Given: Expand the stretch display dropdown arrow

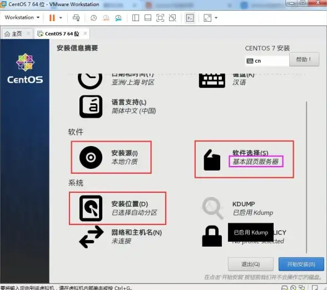Looking at the screenshot, I should 216,18.
